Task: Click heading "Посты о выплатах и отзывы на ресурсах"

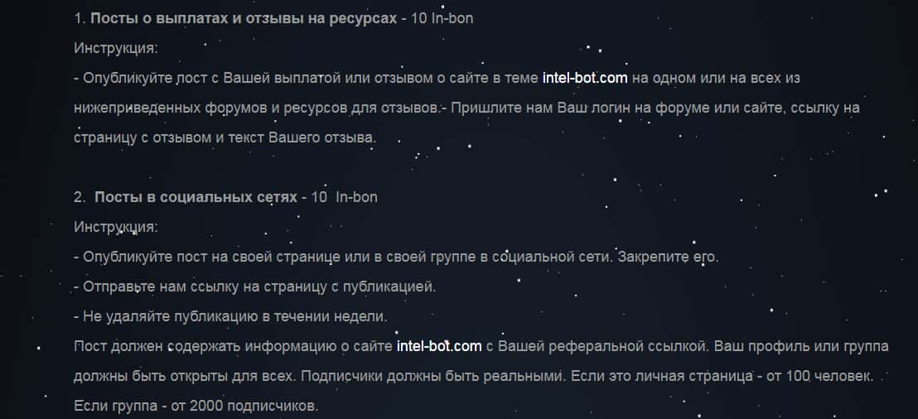Action: coord(244,18)
